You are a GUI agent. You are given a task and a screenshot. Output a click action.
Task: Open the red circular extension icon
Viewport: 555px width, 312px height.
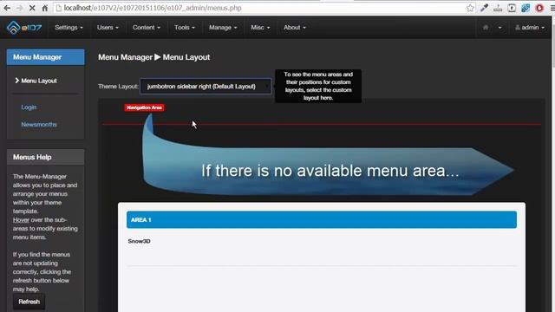pos(539,8)
